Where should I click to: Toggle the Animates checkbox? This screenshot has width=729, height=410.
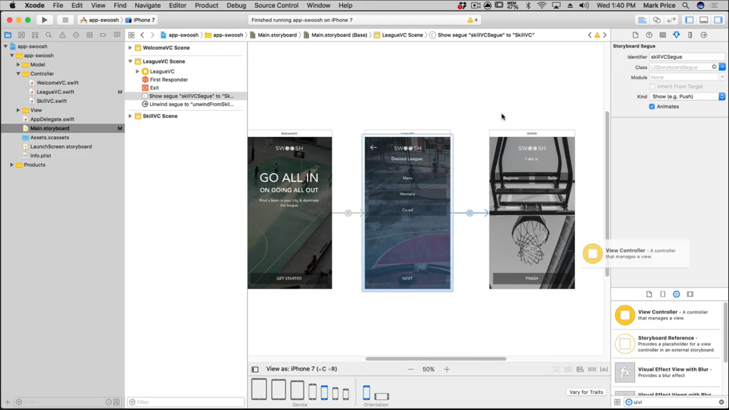tap(652, 106)
